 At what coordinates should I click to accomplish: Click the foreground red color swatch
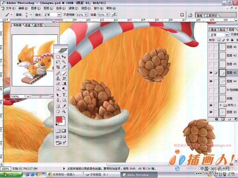tap(59, 119)
